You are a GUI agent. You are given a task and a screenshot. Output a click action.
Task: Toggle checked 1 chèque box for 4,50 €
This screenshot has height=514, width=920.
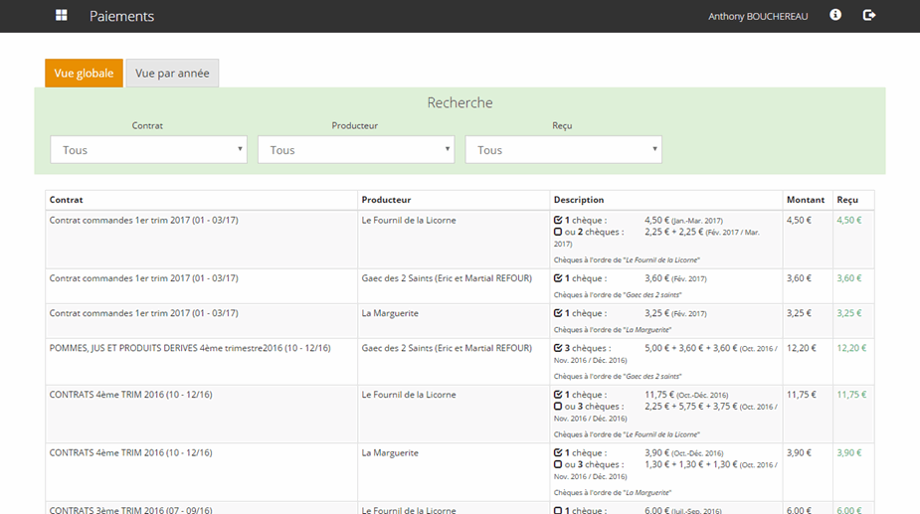tap(558, 221)
